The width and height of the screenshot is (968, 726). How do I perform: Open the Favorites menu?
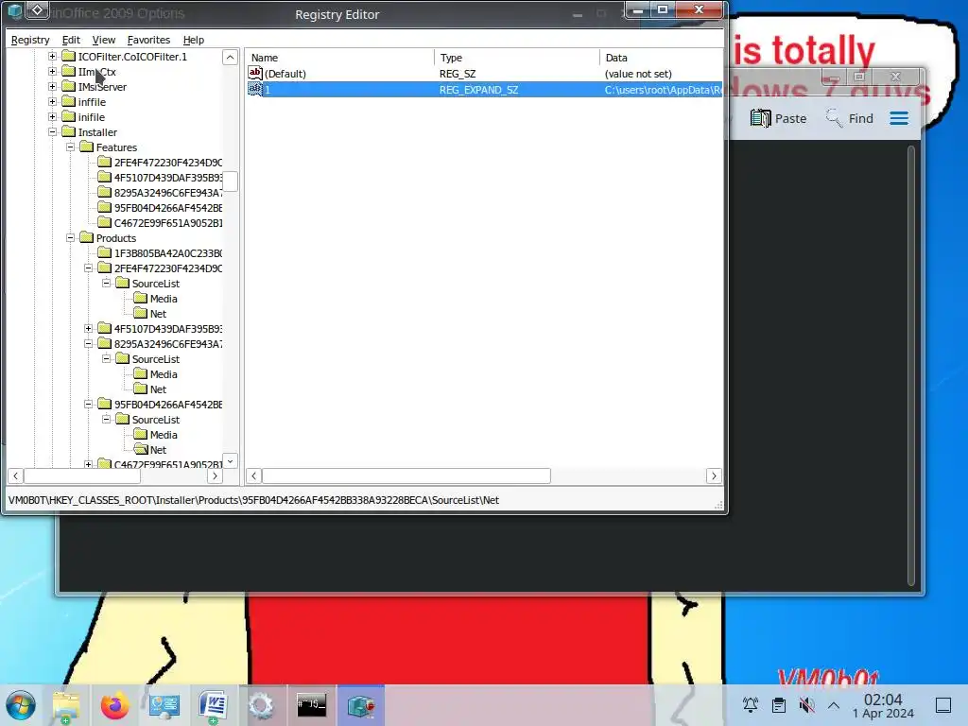(148, 40)
